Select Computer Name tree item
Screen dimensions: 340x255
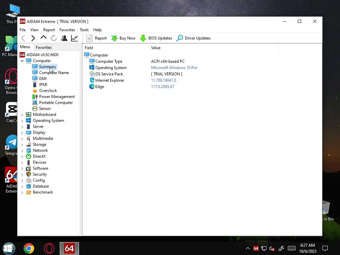(54, 73)
